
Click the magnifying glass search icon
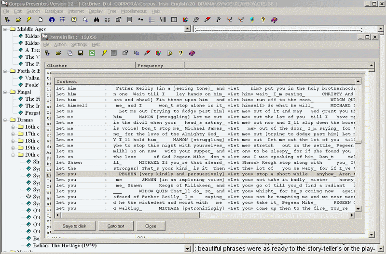85,20
